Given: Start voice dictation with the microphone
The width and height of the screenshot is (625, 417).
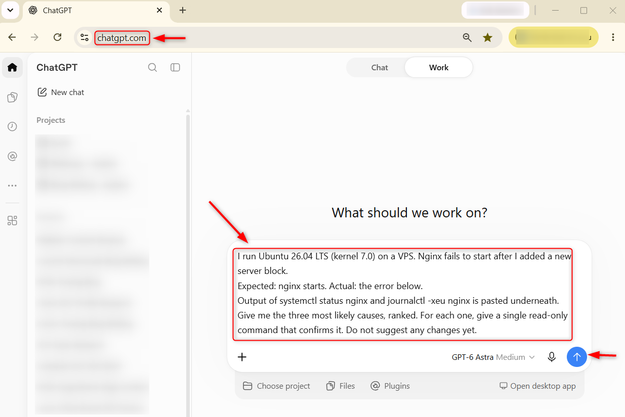Looking at the screenshot, I should [x=552, y=357].
